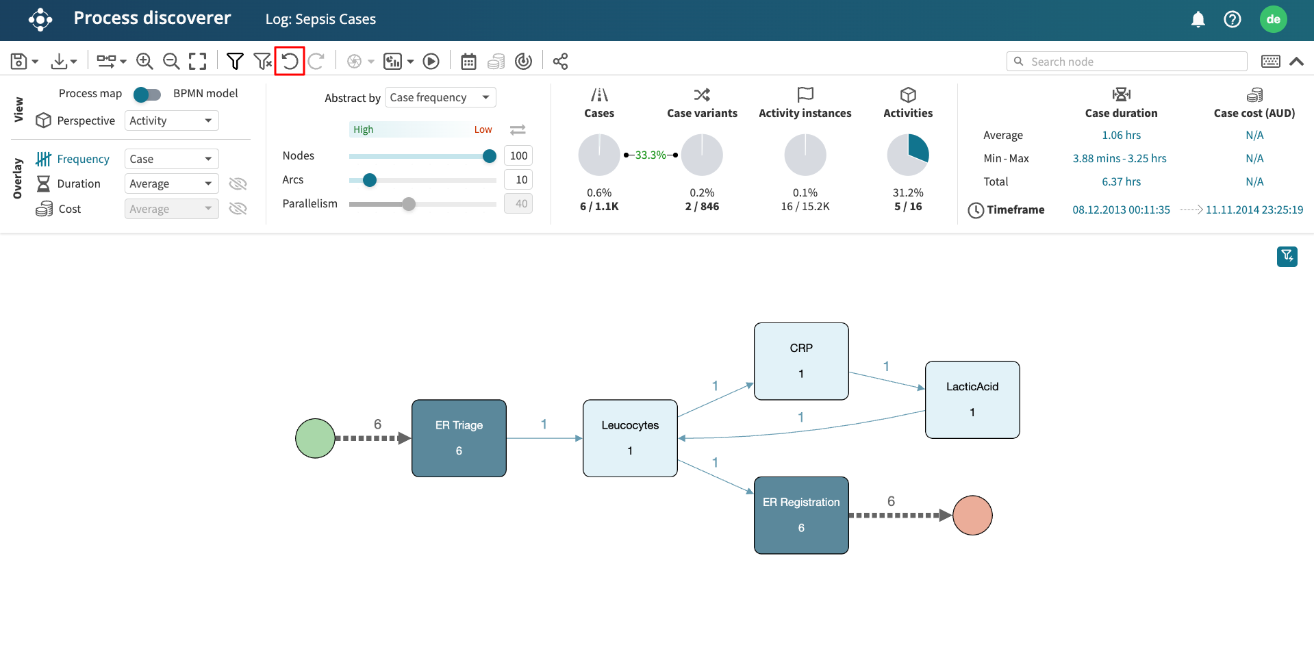Click the Frequency overlay label

pyautogui.click(x=83, y=160)
